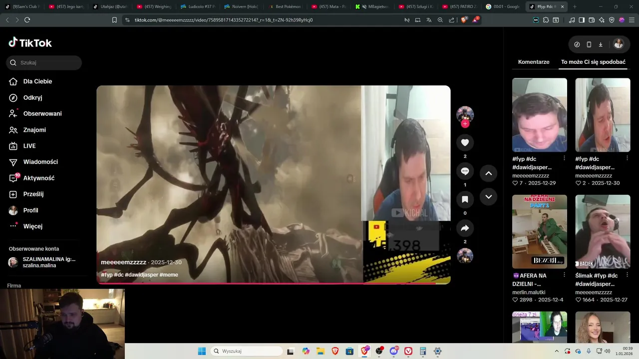Viewport: 639px width, 359px height.
Task: Open a new browser tab
Action: pyautogui.click(x=575, y=6)
